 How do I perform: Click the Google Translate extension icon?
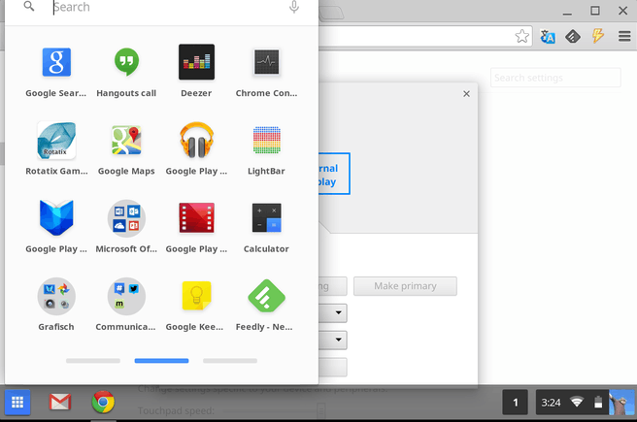pyautogui.click(x=548, y=37)
